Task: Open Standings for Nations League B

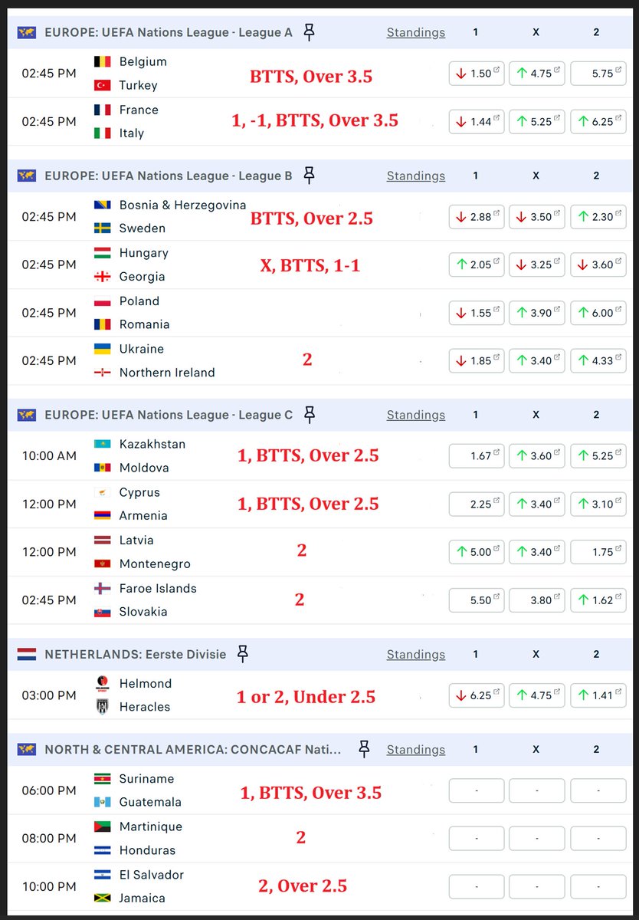Action: tap(416, 176)
